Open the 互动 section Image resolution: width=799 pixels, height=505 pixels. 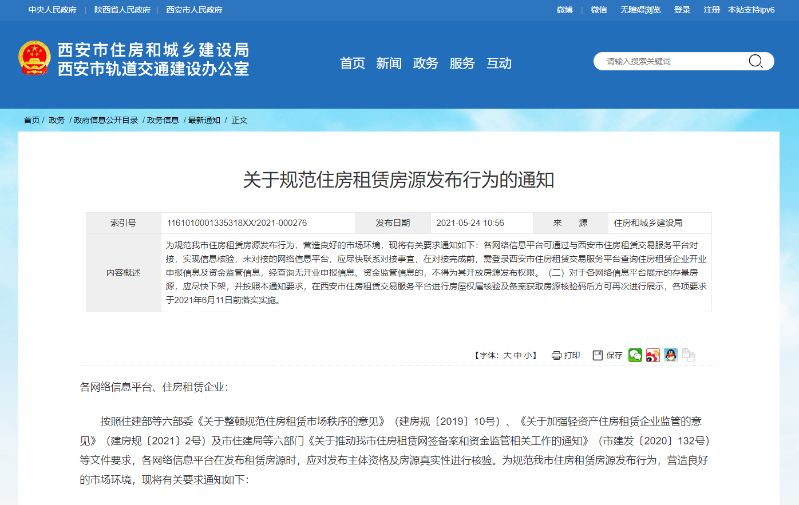pyautogui.click(x=499, y=63)
